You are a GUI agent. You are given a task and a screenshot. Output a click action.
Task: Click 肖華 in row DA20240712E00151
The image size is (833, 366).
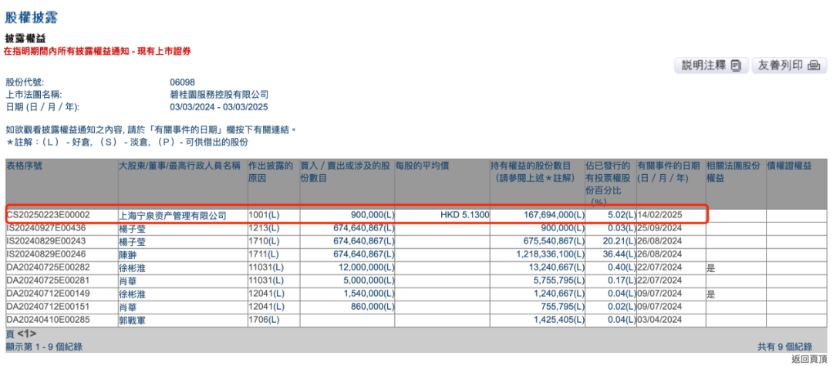click(x=129, y=309)
